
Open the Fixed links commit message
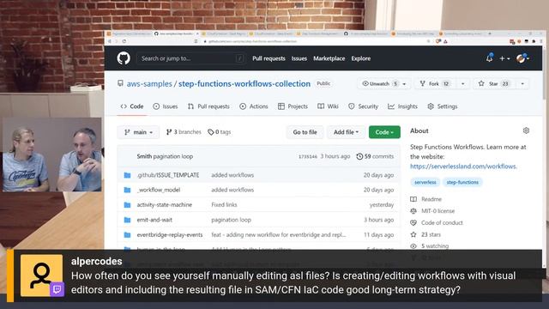pyautogui.click(x=224, y=205)
